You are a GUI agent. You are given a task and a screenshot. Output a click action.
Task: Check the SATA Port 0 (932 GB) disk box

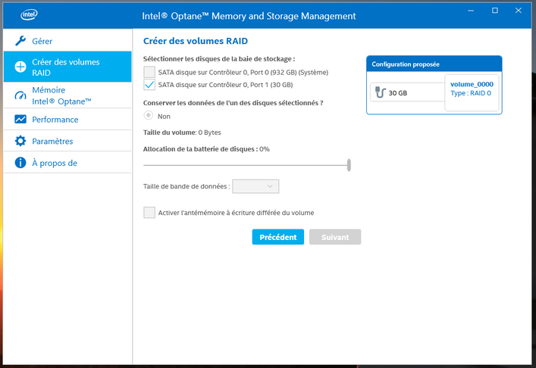(x=149, y=72)
